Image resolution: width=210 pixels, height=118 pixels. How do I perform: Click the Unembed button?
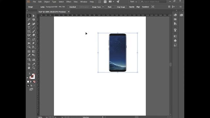point(73,7)
